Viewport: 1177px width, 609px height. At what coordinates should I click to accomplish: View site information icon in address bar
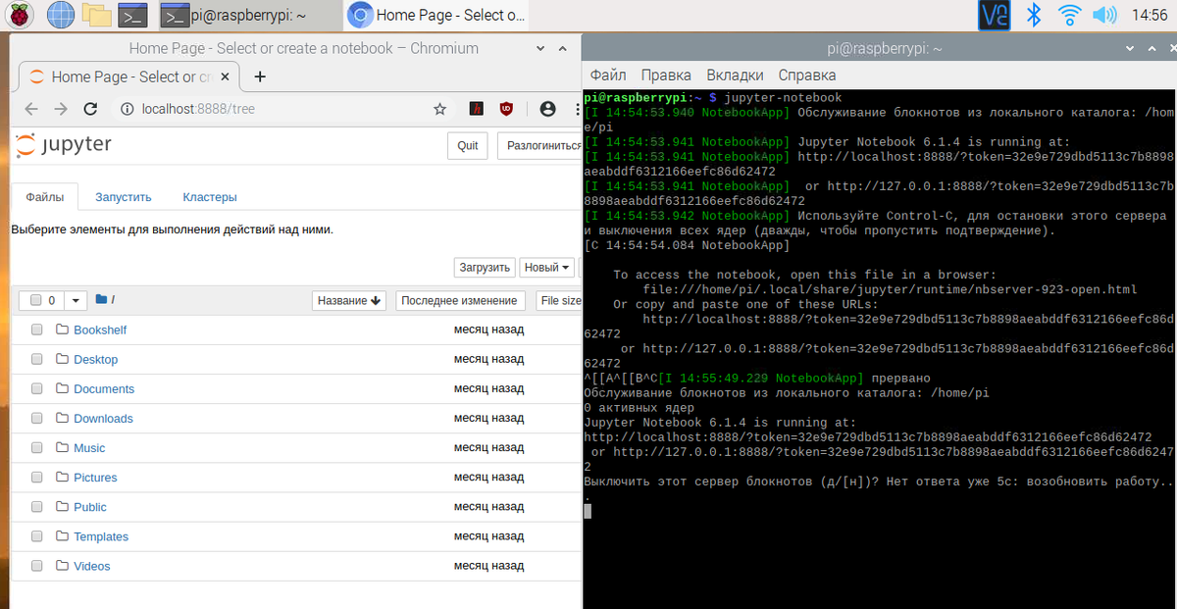[127, 109]
